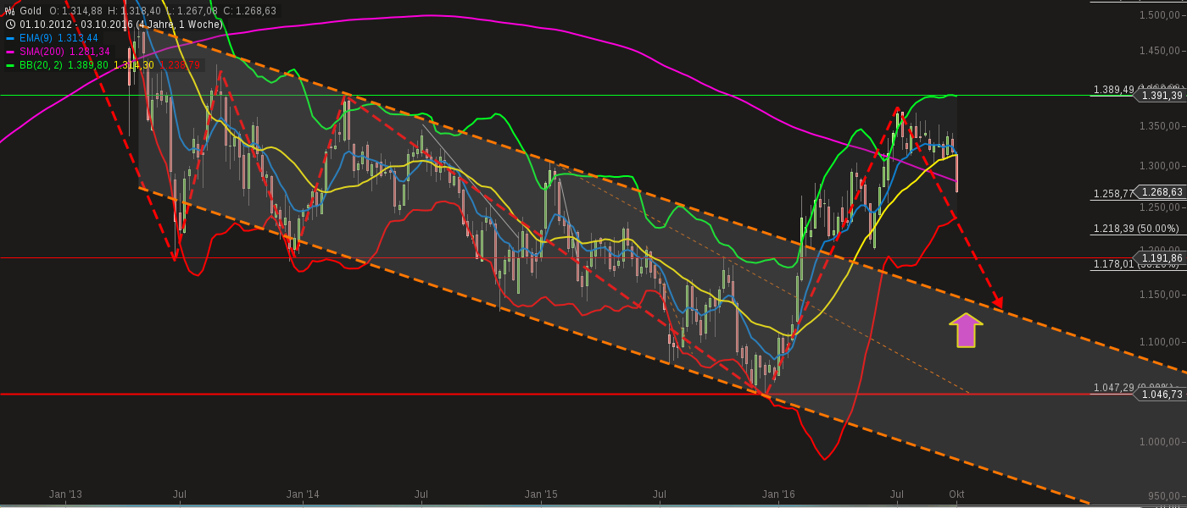Click the 1.391,39 price tag on axis

tap(1162, 96)
